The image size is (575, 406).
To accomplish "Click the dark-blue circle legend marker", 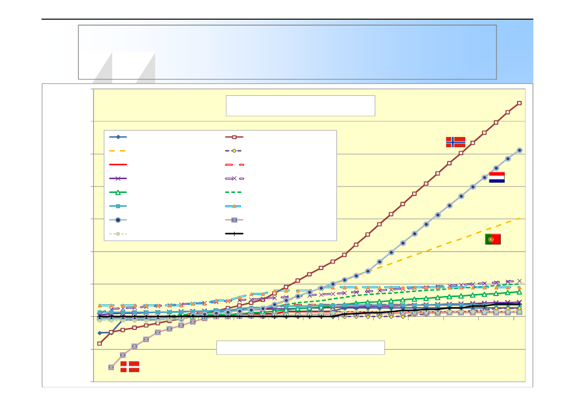I will tap(118, 220).
